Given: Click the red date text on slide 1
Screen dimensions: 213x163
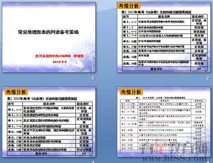Looking at the screenshot, I should pyautogui.click(x=60, y=62).
